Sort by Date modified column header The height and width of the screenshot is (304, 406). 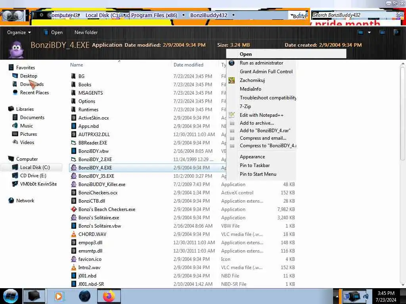pyautogui.click(x=188, y=65)
